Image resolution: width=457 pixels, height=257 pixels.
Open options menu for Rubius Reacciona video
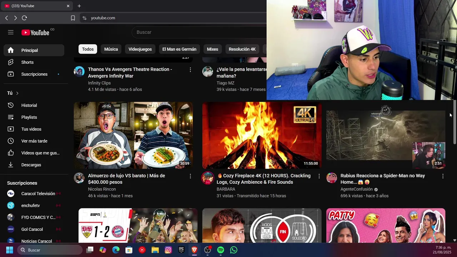click(x=443, y=176)
